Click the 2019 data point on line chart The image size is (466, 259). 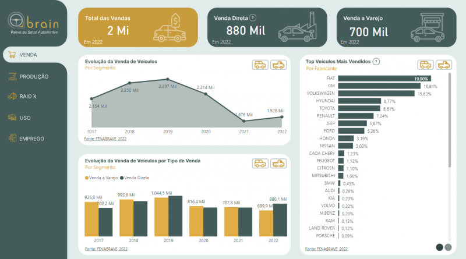168,79
